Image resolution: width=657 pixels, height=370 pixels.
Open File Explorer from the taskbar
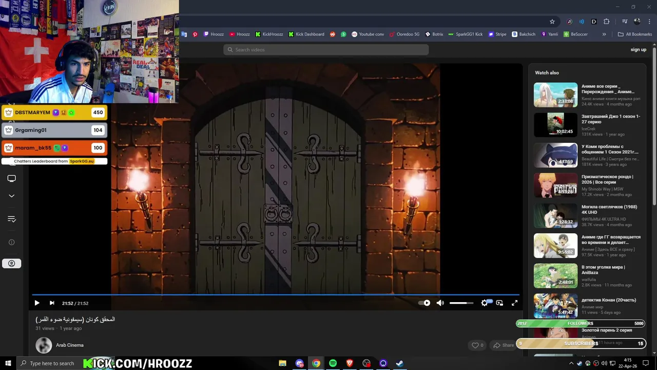click(x=282, y=363)
